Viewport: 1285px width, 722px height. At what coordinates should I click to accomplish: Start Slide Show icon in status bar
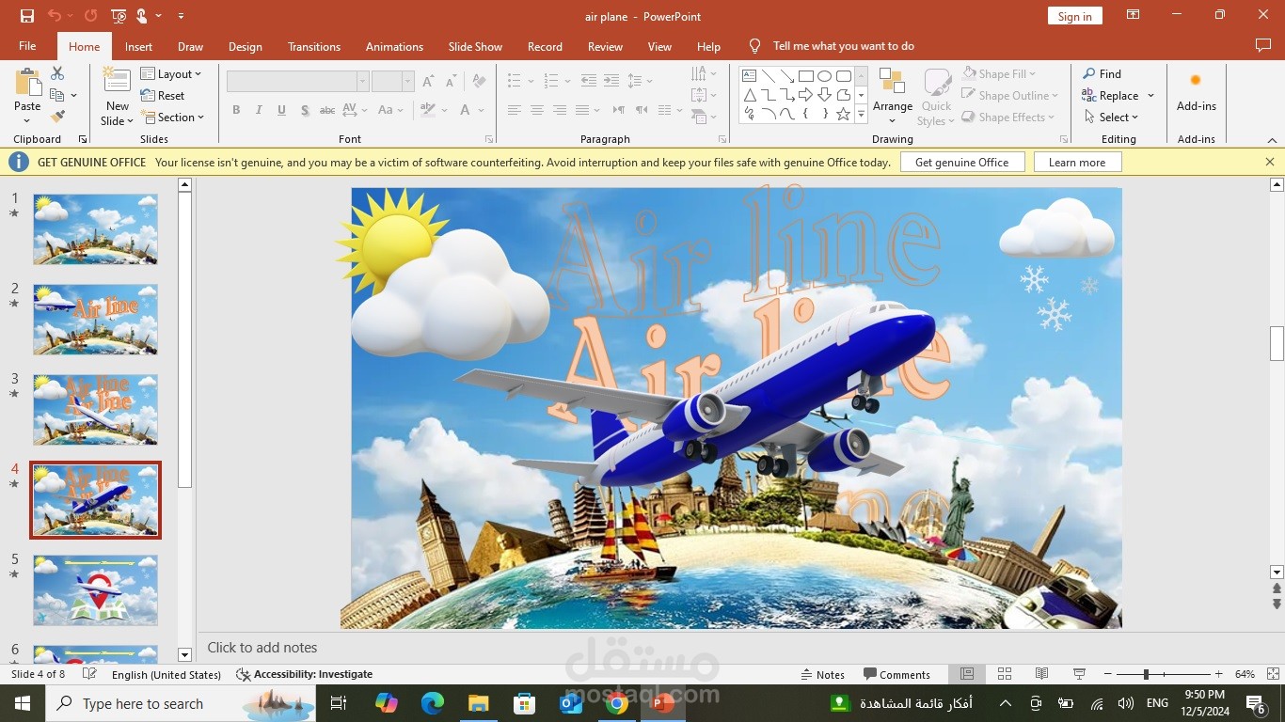1079,674
